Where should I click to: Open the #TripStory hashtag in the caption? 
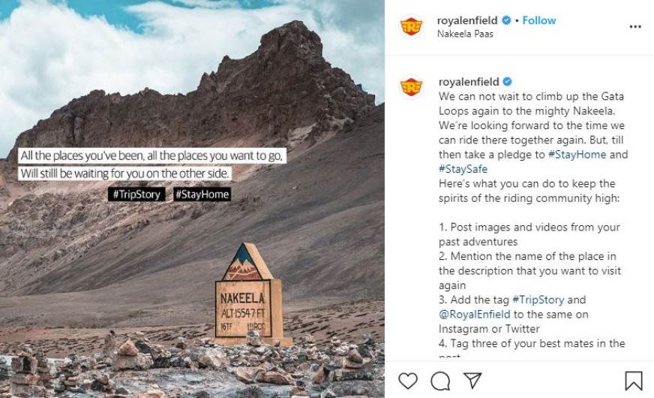pyautogui.click(x=540, y=300)
